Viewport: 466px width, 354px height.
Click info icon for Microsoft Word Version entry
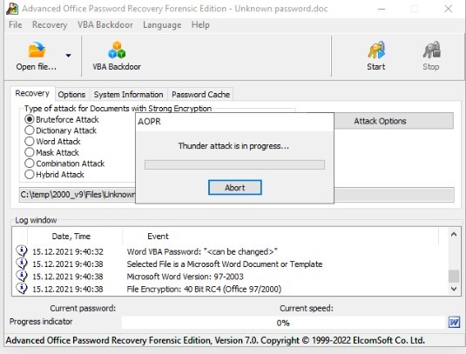(22, 276)
